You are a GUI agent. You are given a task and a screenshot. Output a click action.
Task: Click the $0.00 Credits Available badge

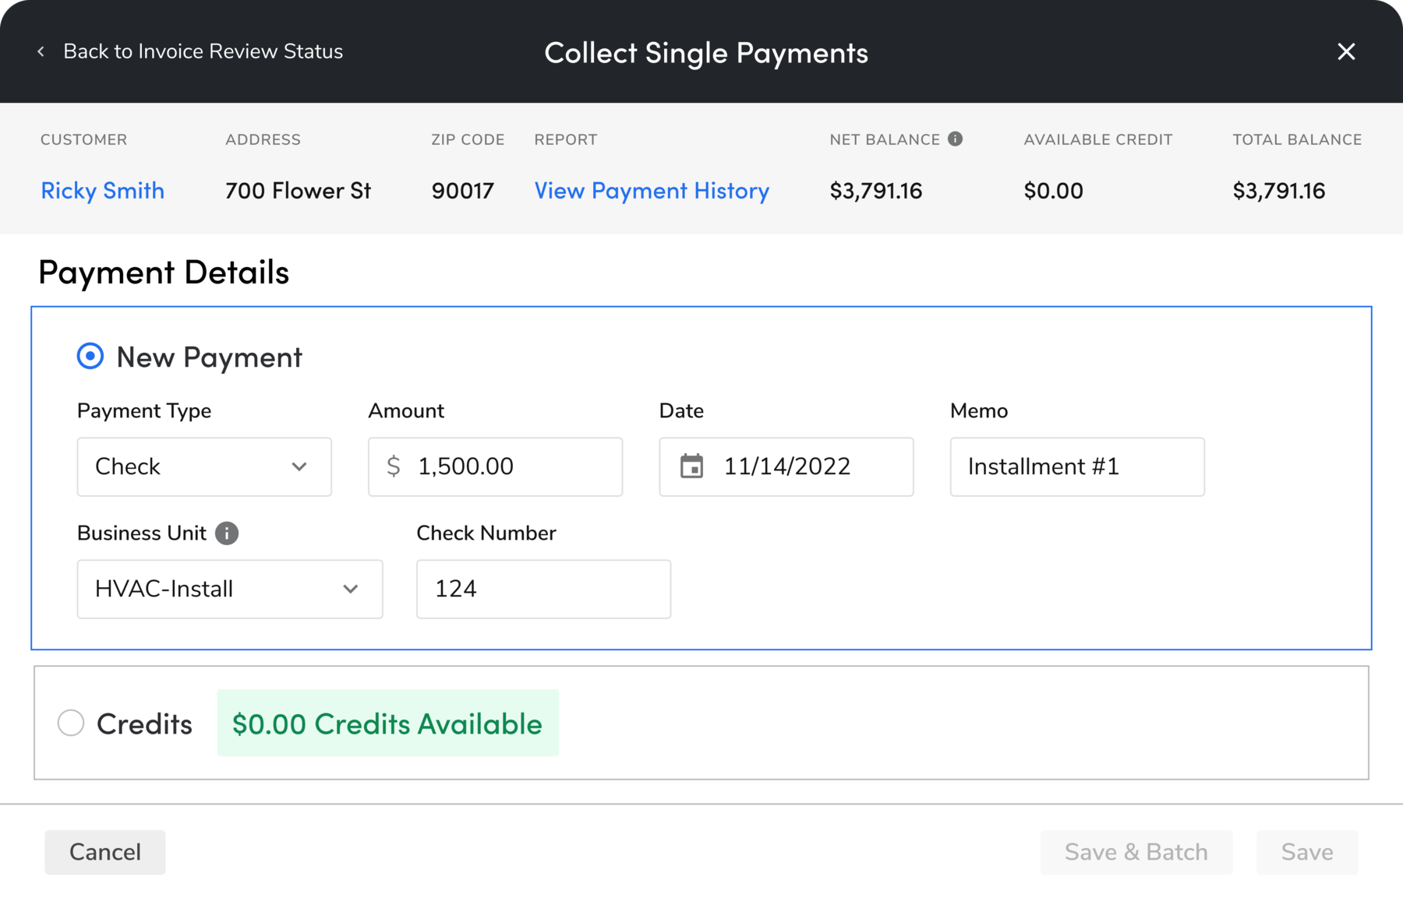[387, 723]
